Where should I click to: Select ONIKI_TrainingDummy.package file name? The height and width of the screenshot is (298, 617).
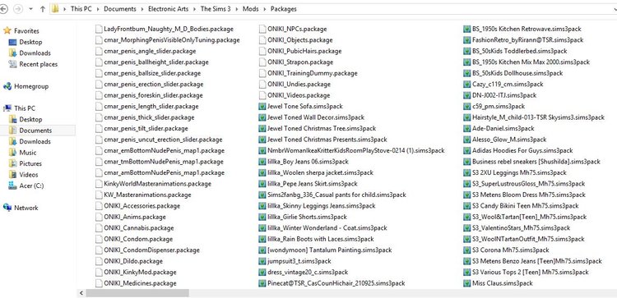click(x=313, y=73)
